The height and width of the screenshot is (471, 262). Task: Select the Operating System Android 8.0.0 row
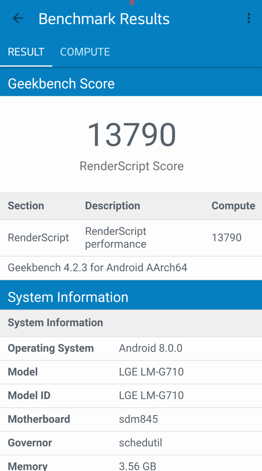(x=131, y=348)
